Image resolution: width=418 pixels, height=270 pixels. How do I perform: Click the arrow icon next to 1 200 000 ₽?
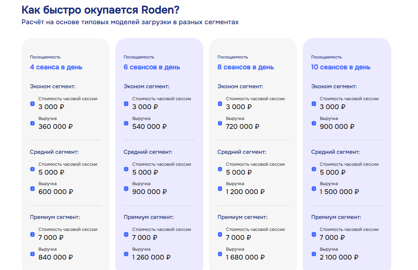[220, 188]
